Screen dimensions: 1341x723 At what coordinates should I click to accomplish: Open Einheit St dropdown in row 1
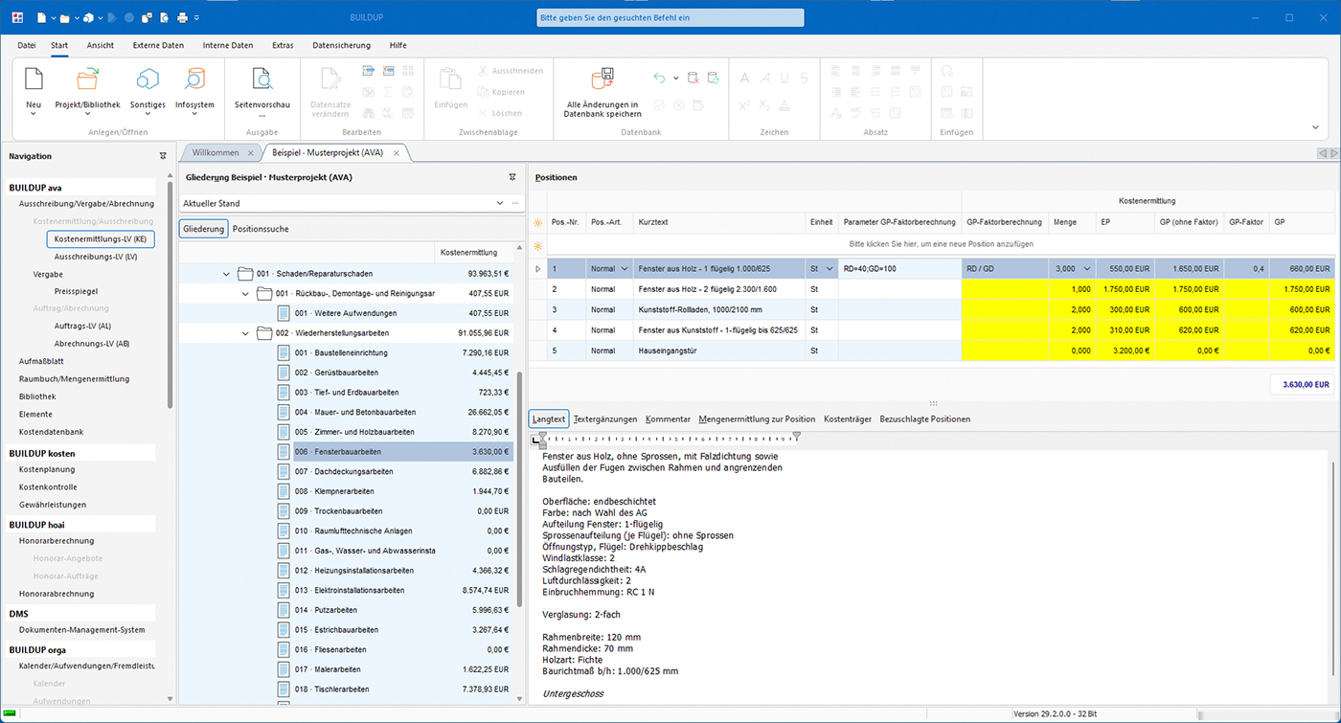(829, 269)
